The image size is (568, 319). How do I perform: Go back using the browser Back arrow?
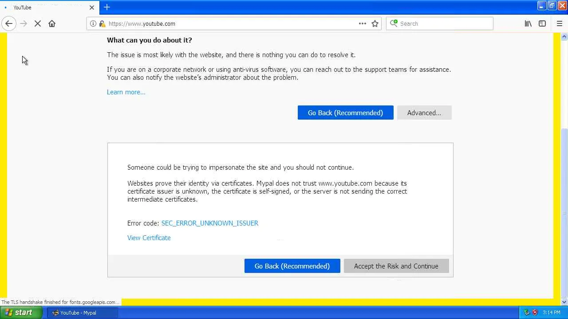[9, 23]
